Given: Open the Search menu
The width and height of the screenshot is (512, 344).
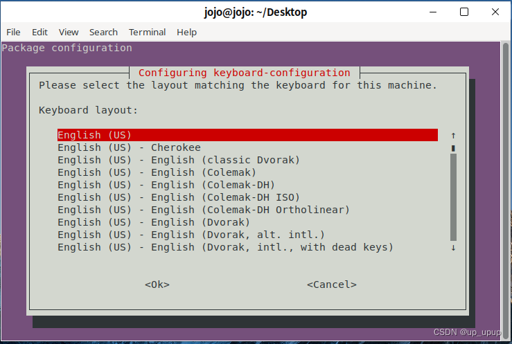Looking at the screenshot, I should (103, 33).
